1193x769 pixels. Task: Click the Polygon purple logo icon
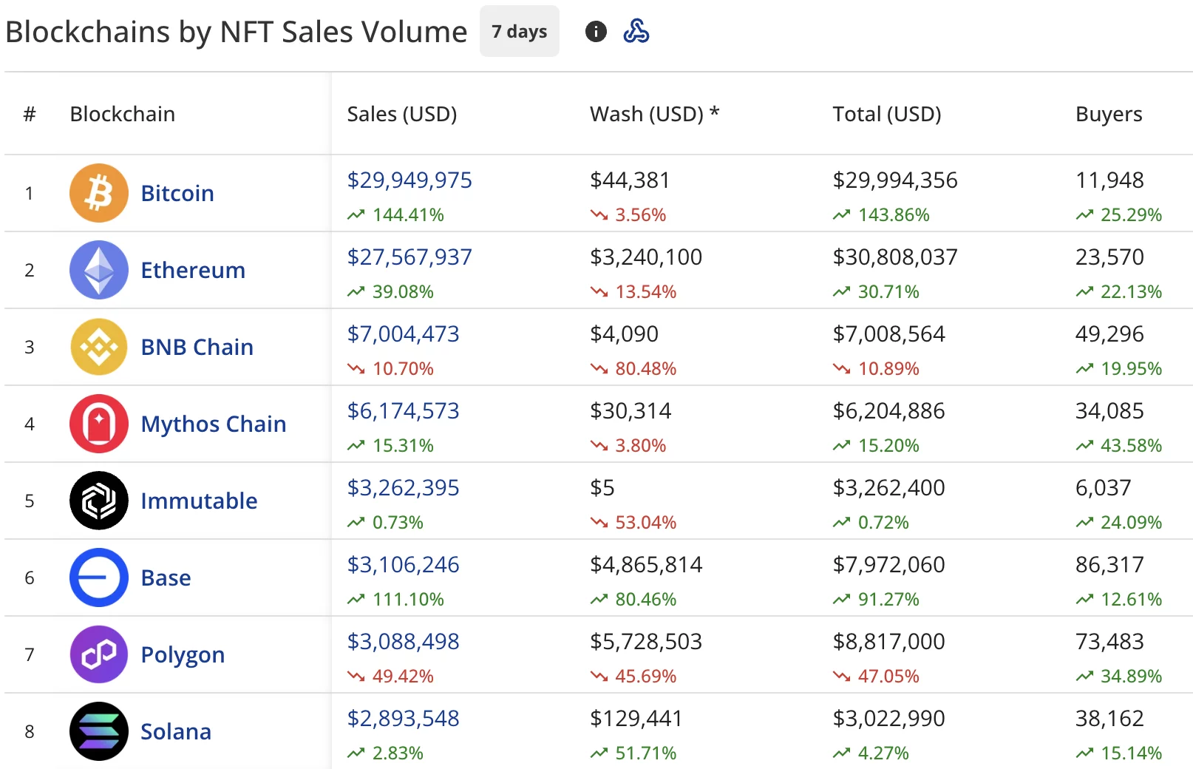(x=98, y=654)
